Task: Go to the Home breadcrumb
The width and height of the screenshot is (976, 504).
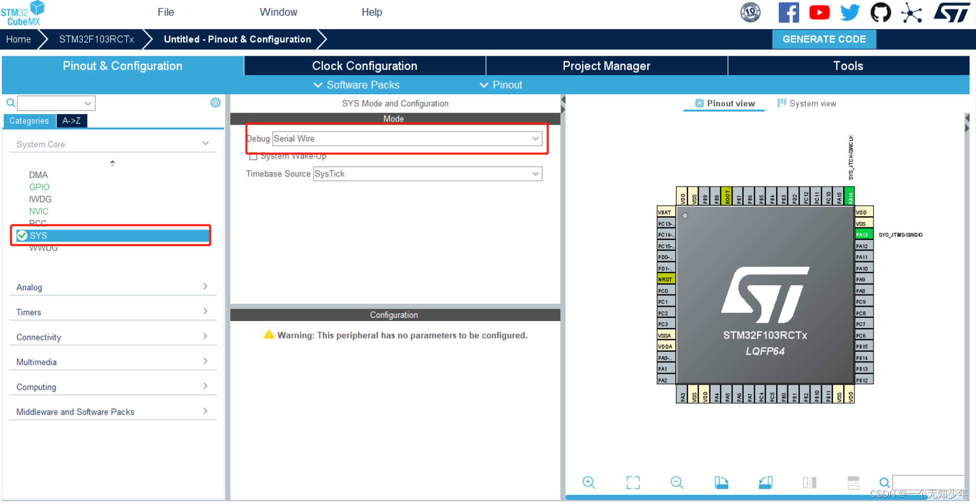Action: point(18,39)
